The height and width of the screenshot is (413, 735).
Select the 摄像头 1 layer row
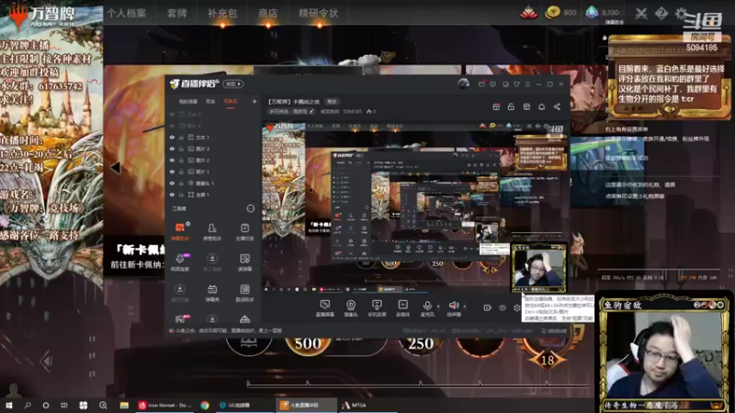point(211,183)
